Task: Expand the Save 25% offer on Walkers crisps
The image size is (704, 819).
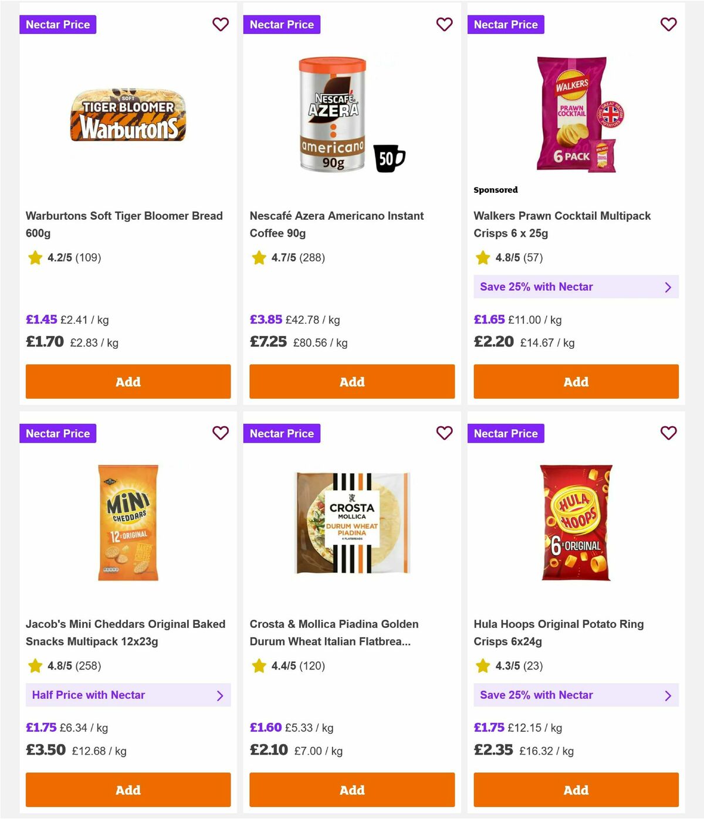Action: click(576, 287)
